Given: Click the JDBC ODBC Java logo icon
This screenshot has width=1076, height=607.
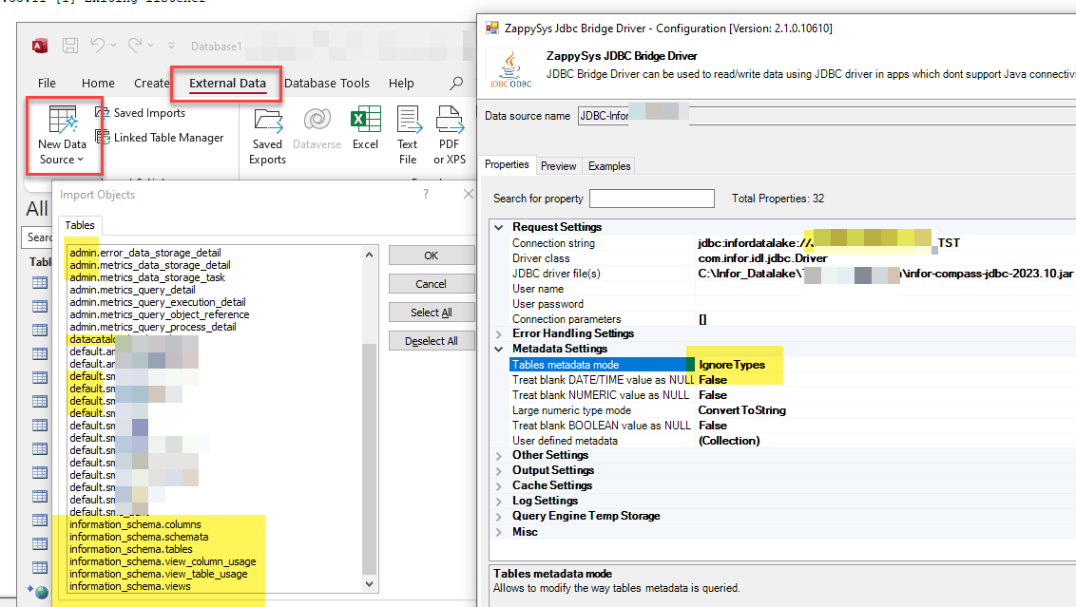Looking at the screenshot, I should [510, 70].
